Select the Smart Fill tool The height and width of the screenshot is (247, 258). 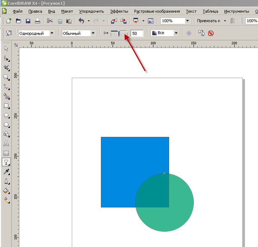point(6,96)
